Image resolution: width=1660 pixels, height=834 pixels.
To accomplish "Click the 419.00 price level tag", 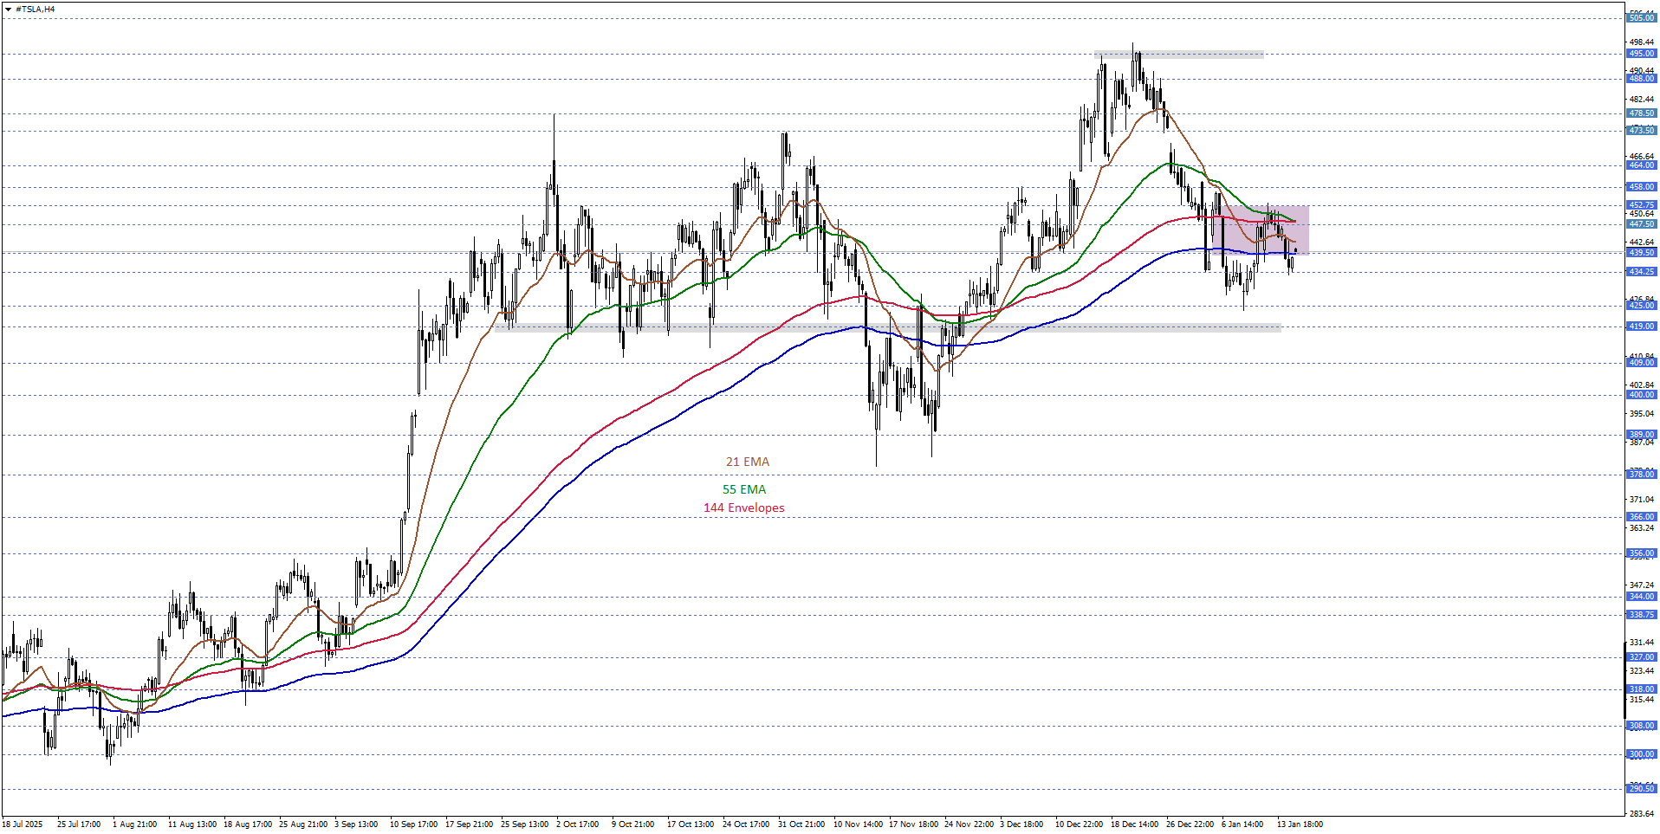I will point(1641,326).
